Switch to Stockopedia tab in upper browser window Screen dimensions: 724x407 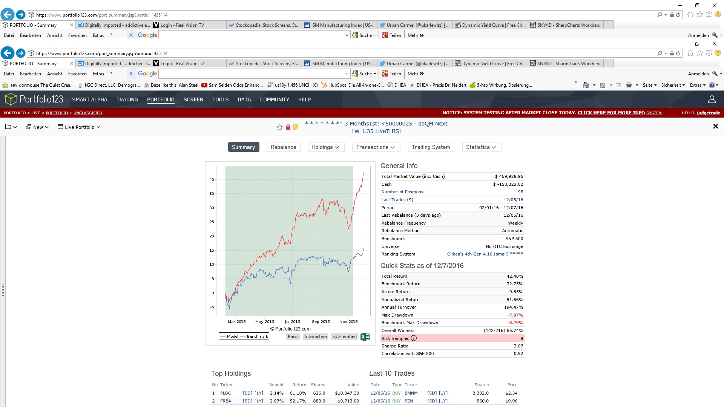(264, 25)
